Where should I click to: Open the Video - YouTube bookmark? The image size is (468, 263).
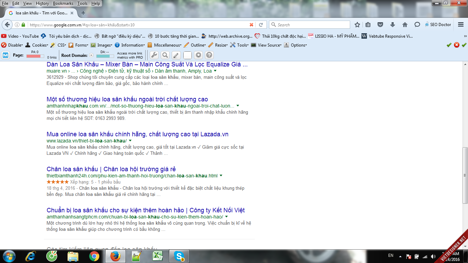(x=20, y=36)
